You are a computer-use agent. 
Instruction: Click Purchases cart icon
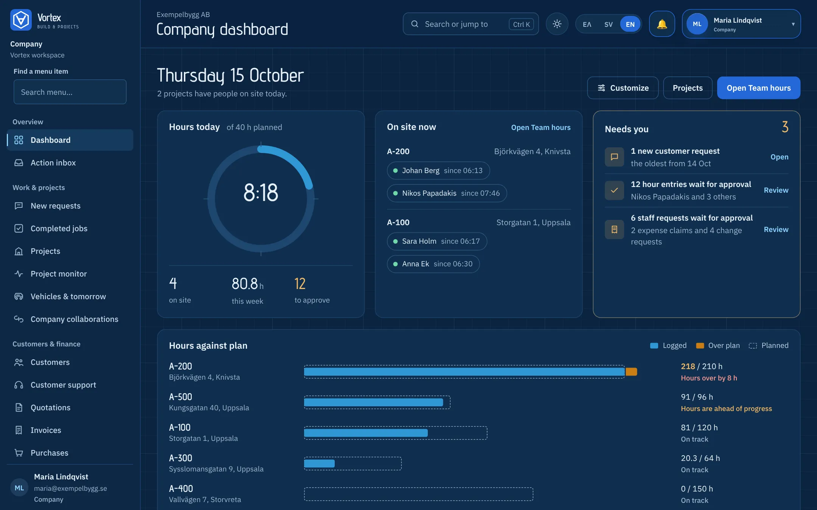pos(19,453)
